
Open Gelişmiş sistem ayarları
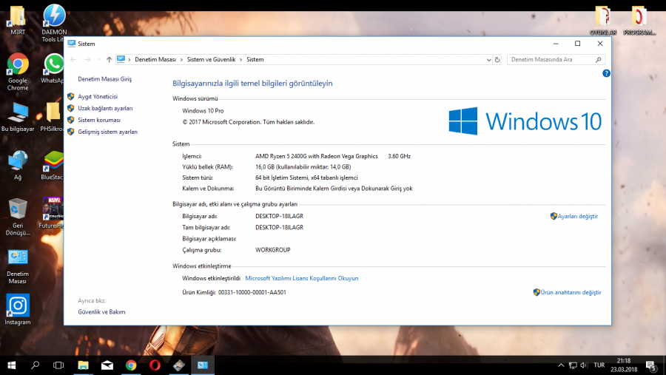click(x=107, y=132)
